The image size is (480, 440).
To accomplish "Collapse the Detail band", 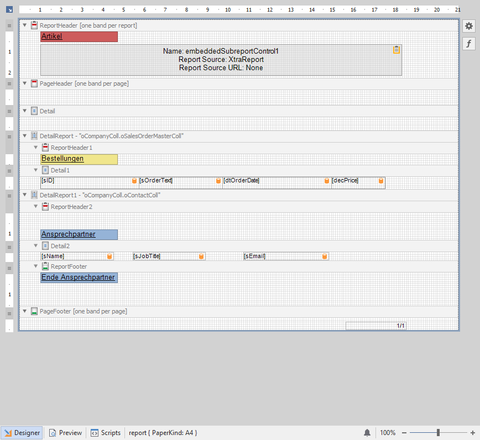I will point(25,111).
